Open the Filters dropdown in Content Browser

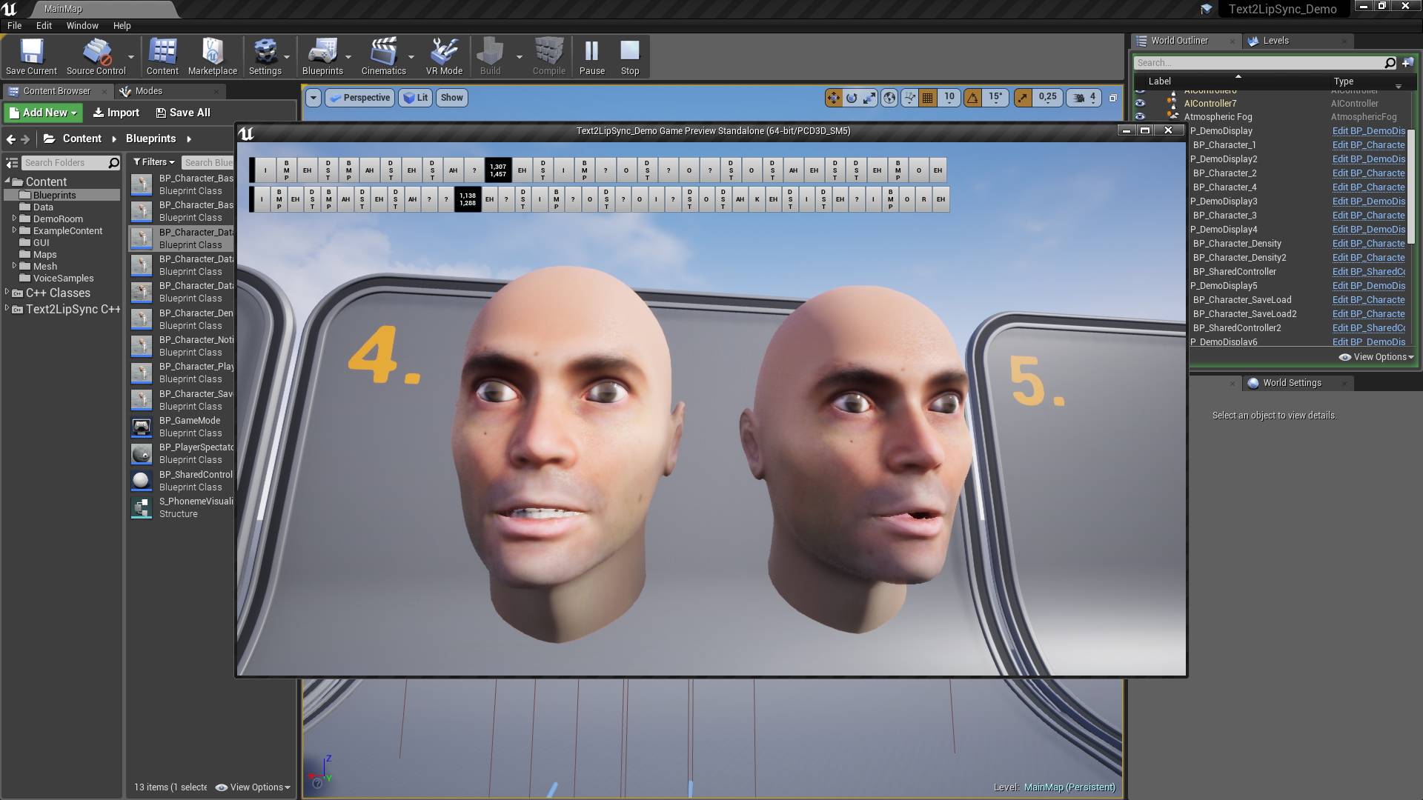(153, 162)
